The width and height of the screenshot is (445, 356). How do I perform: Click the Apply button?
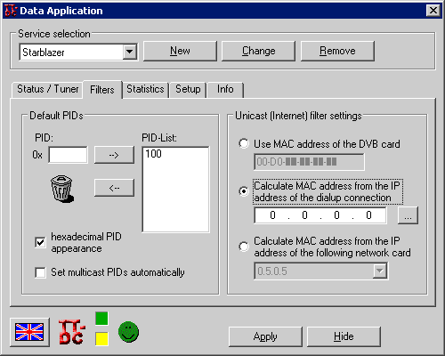pyautogui.click(x=265, y=336)
